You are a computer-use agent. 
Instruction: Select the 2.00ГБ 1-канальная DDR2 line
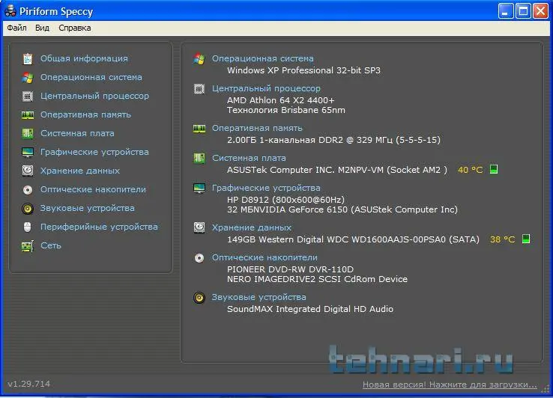(x=333, y=140)
